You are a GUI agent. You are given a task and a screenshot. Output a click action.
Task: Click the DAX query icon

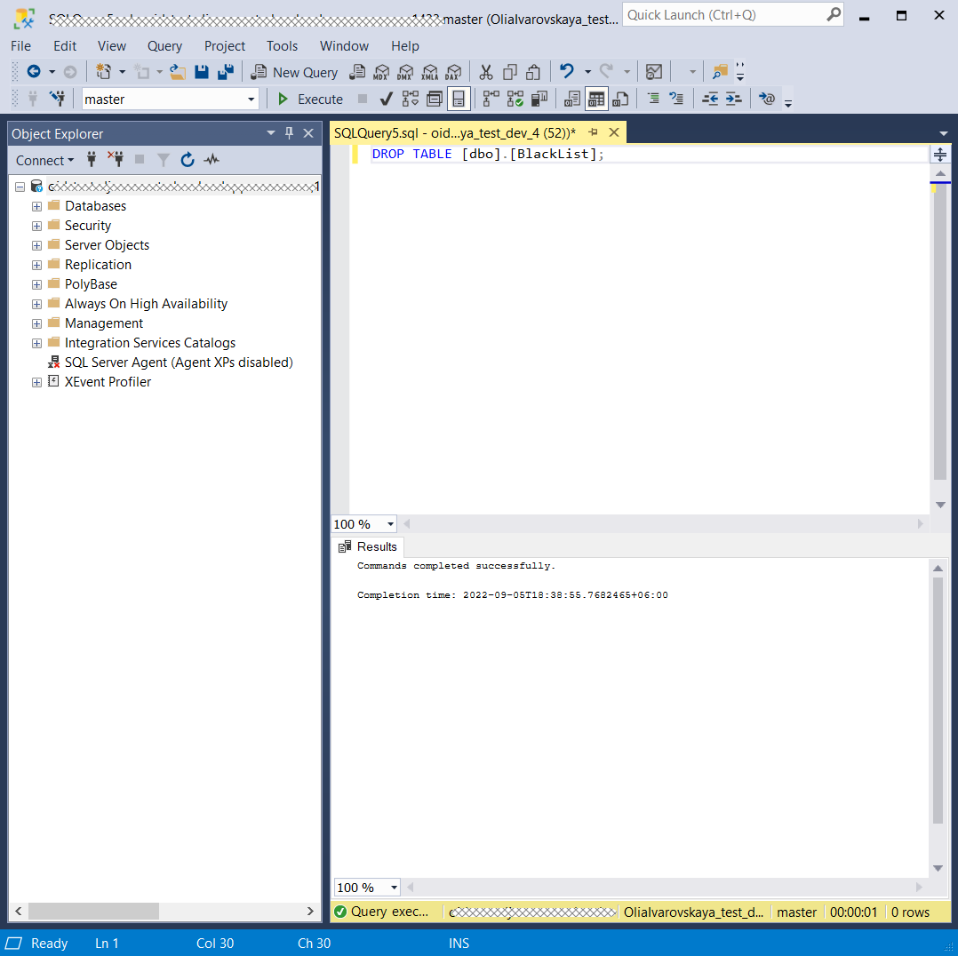point(453,72)
